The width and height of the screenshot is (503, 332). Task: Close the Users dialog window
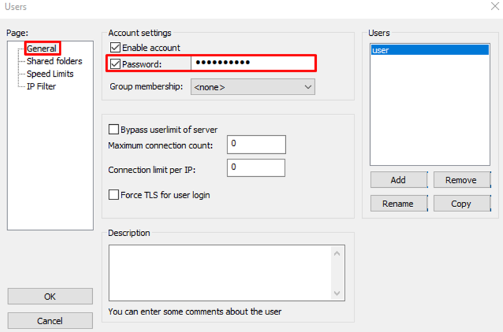[x=495, y=7]
